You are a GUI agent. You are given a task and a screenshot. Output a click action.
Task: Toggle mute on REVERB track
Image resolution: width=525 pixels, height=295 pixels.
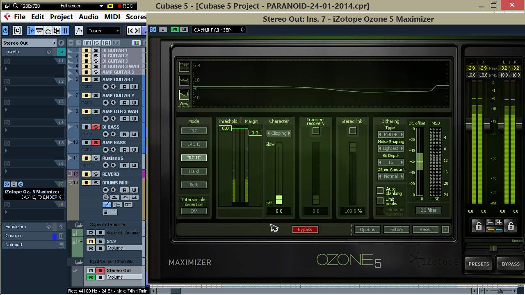pyautogui.click(x=86, y=174)
